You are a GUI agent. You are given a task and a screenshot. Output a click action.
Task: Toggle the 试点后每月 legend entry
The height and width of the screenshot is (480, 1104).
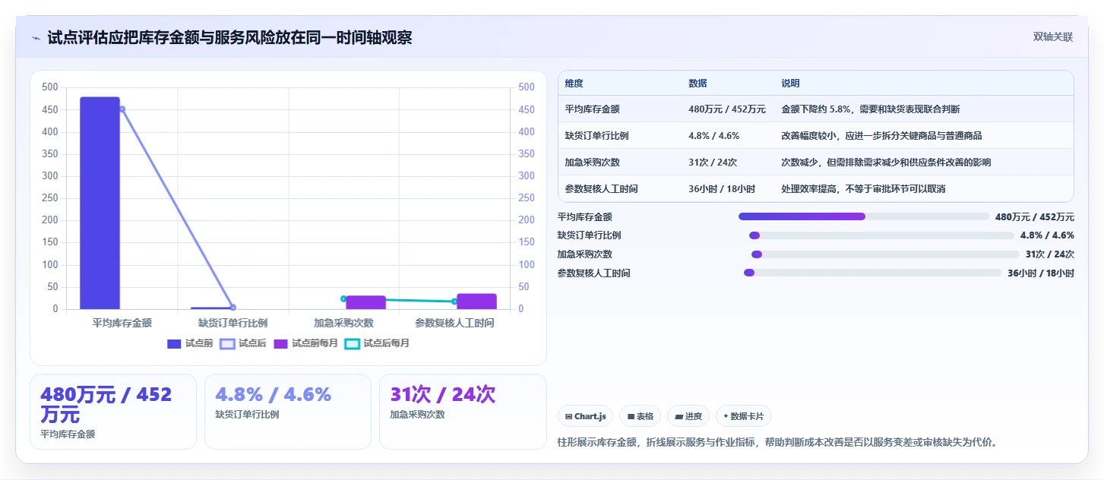pyautogui.click(x=377, y=343)
